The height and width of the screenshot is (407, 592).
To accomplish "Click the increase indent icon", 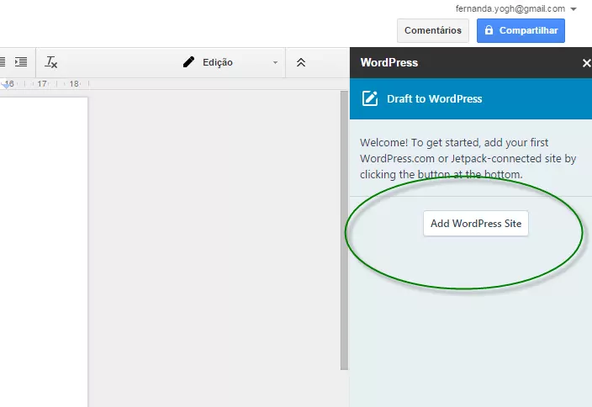I will pos(21,62).
